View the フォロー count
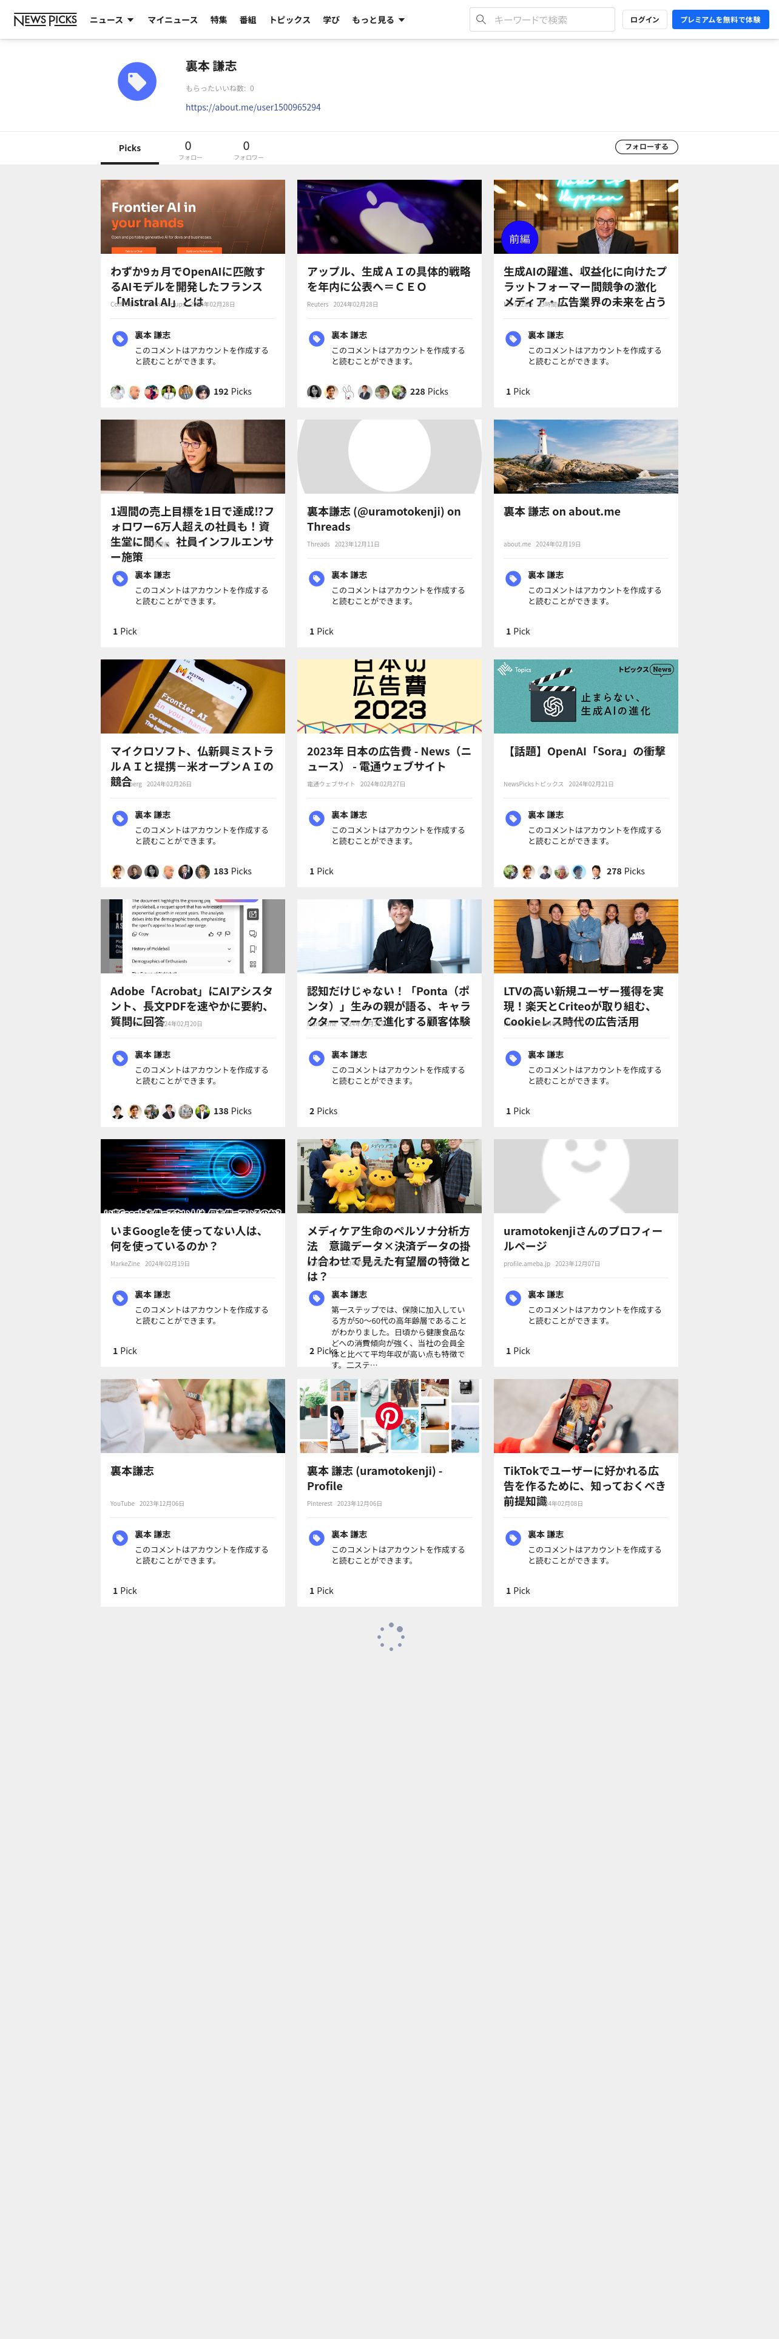The image size is (779, 2339). pos(189,150)
